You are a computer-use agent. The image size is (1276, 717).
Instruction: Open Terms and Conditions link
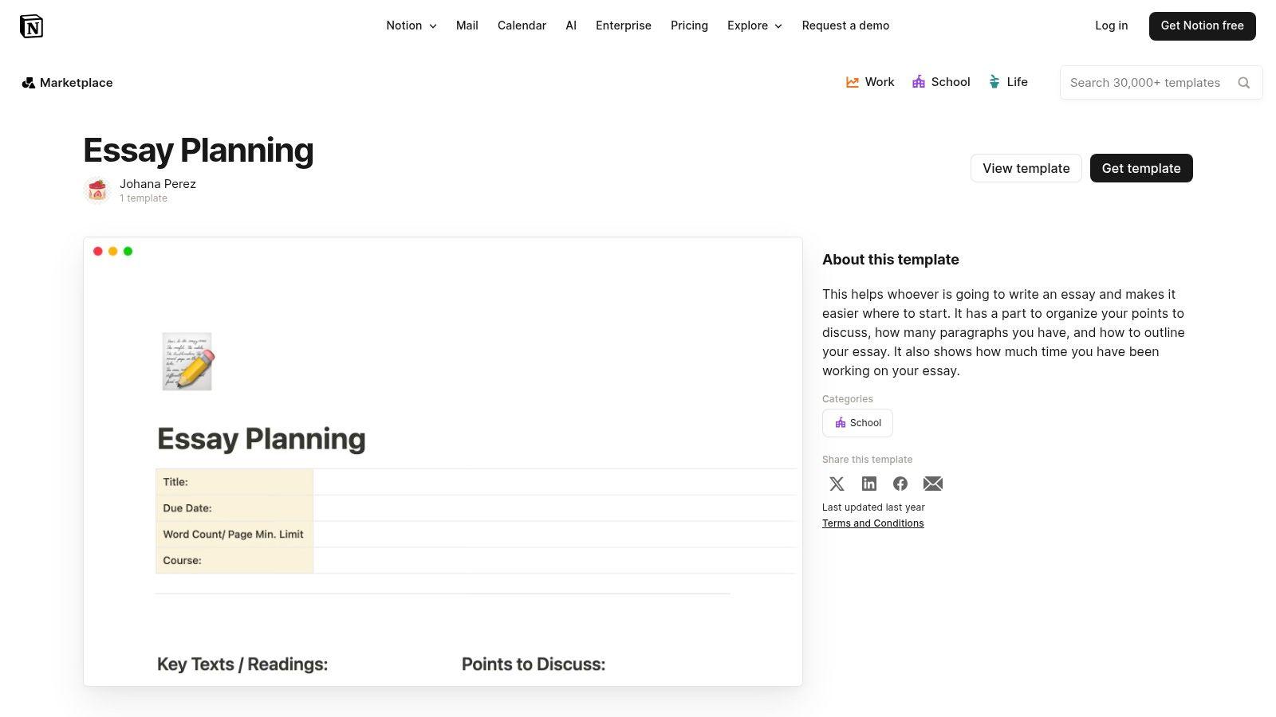(872, 523)
